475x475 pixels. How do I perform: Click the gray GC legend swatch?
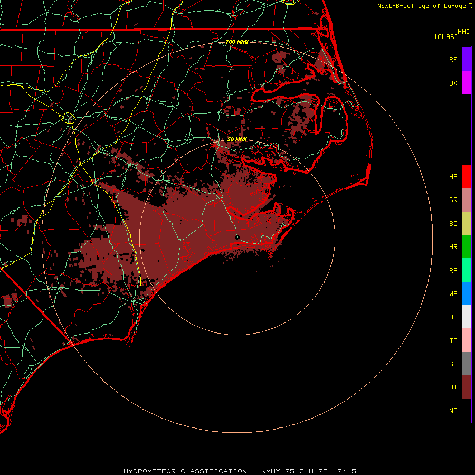tap(466, 364)
